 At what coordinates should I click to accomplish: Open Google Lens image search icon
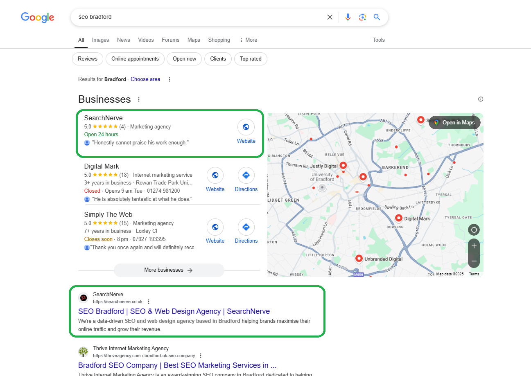coord(362,17)
